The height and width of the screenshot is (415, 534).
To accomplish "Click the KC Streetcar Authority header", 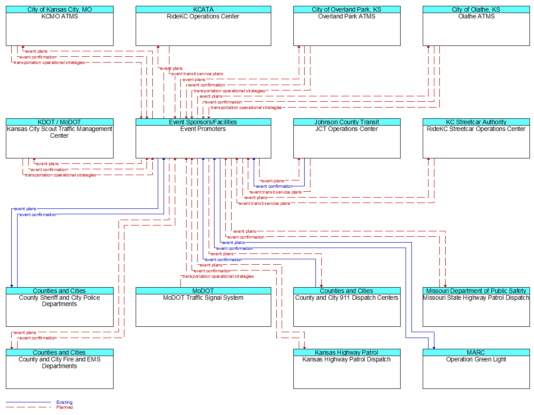I will [476, 122].
